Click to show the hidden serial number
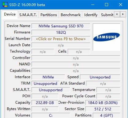 point(61,39)
